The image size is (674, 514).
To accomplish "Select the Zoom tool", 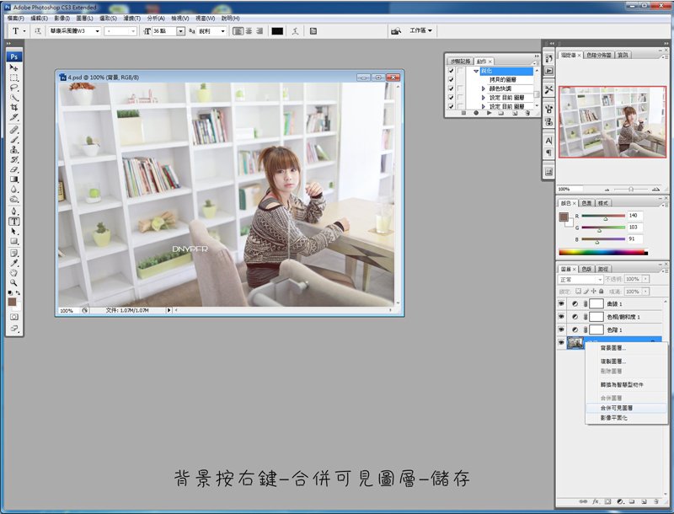I will coord(13,283).
